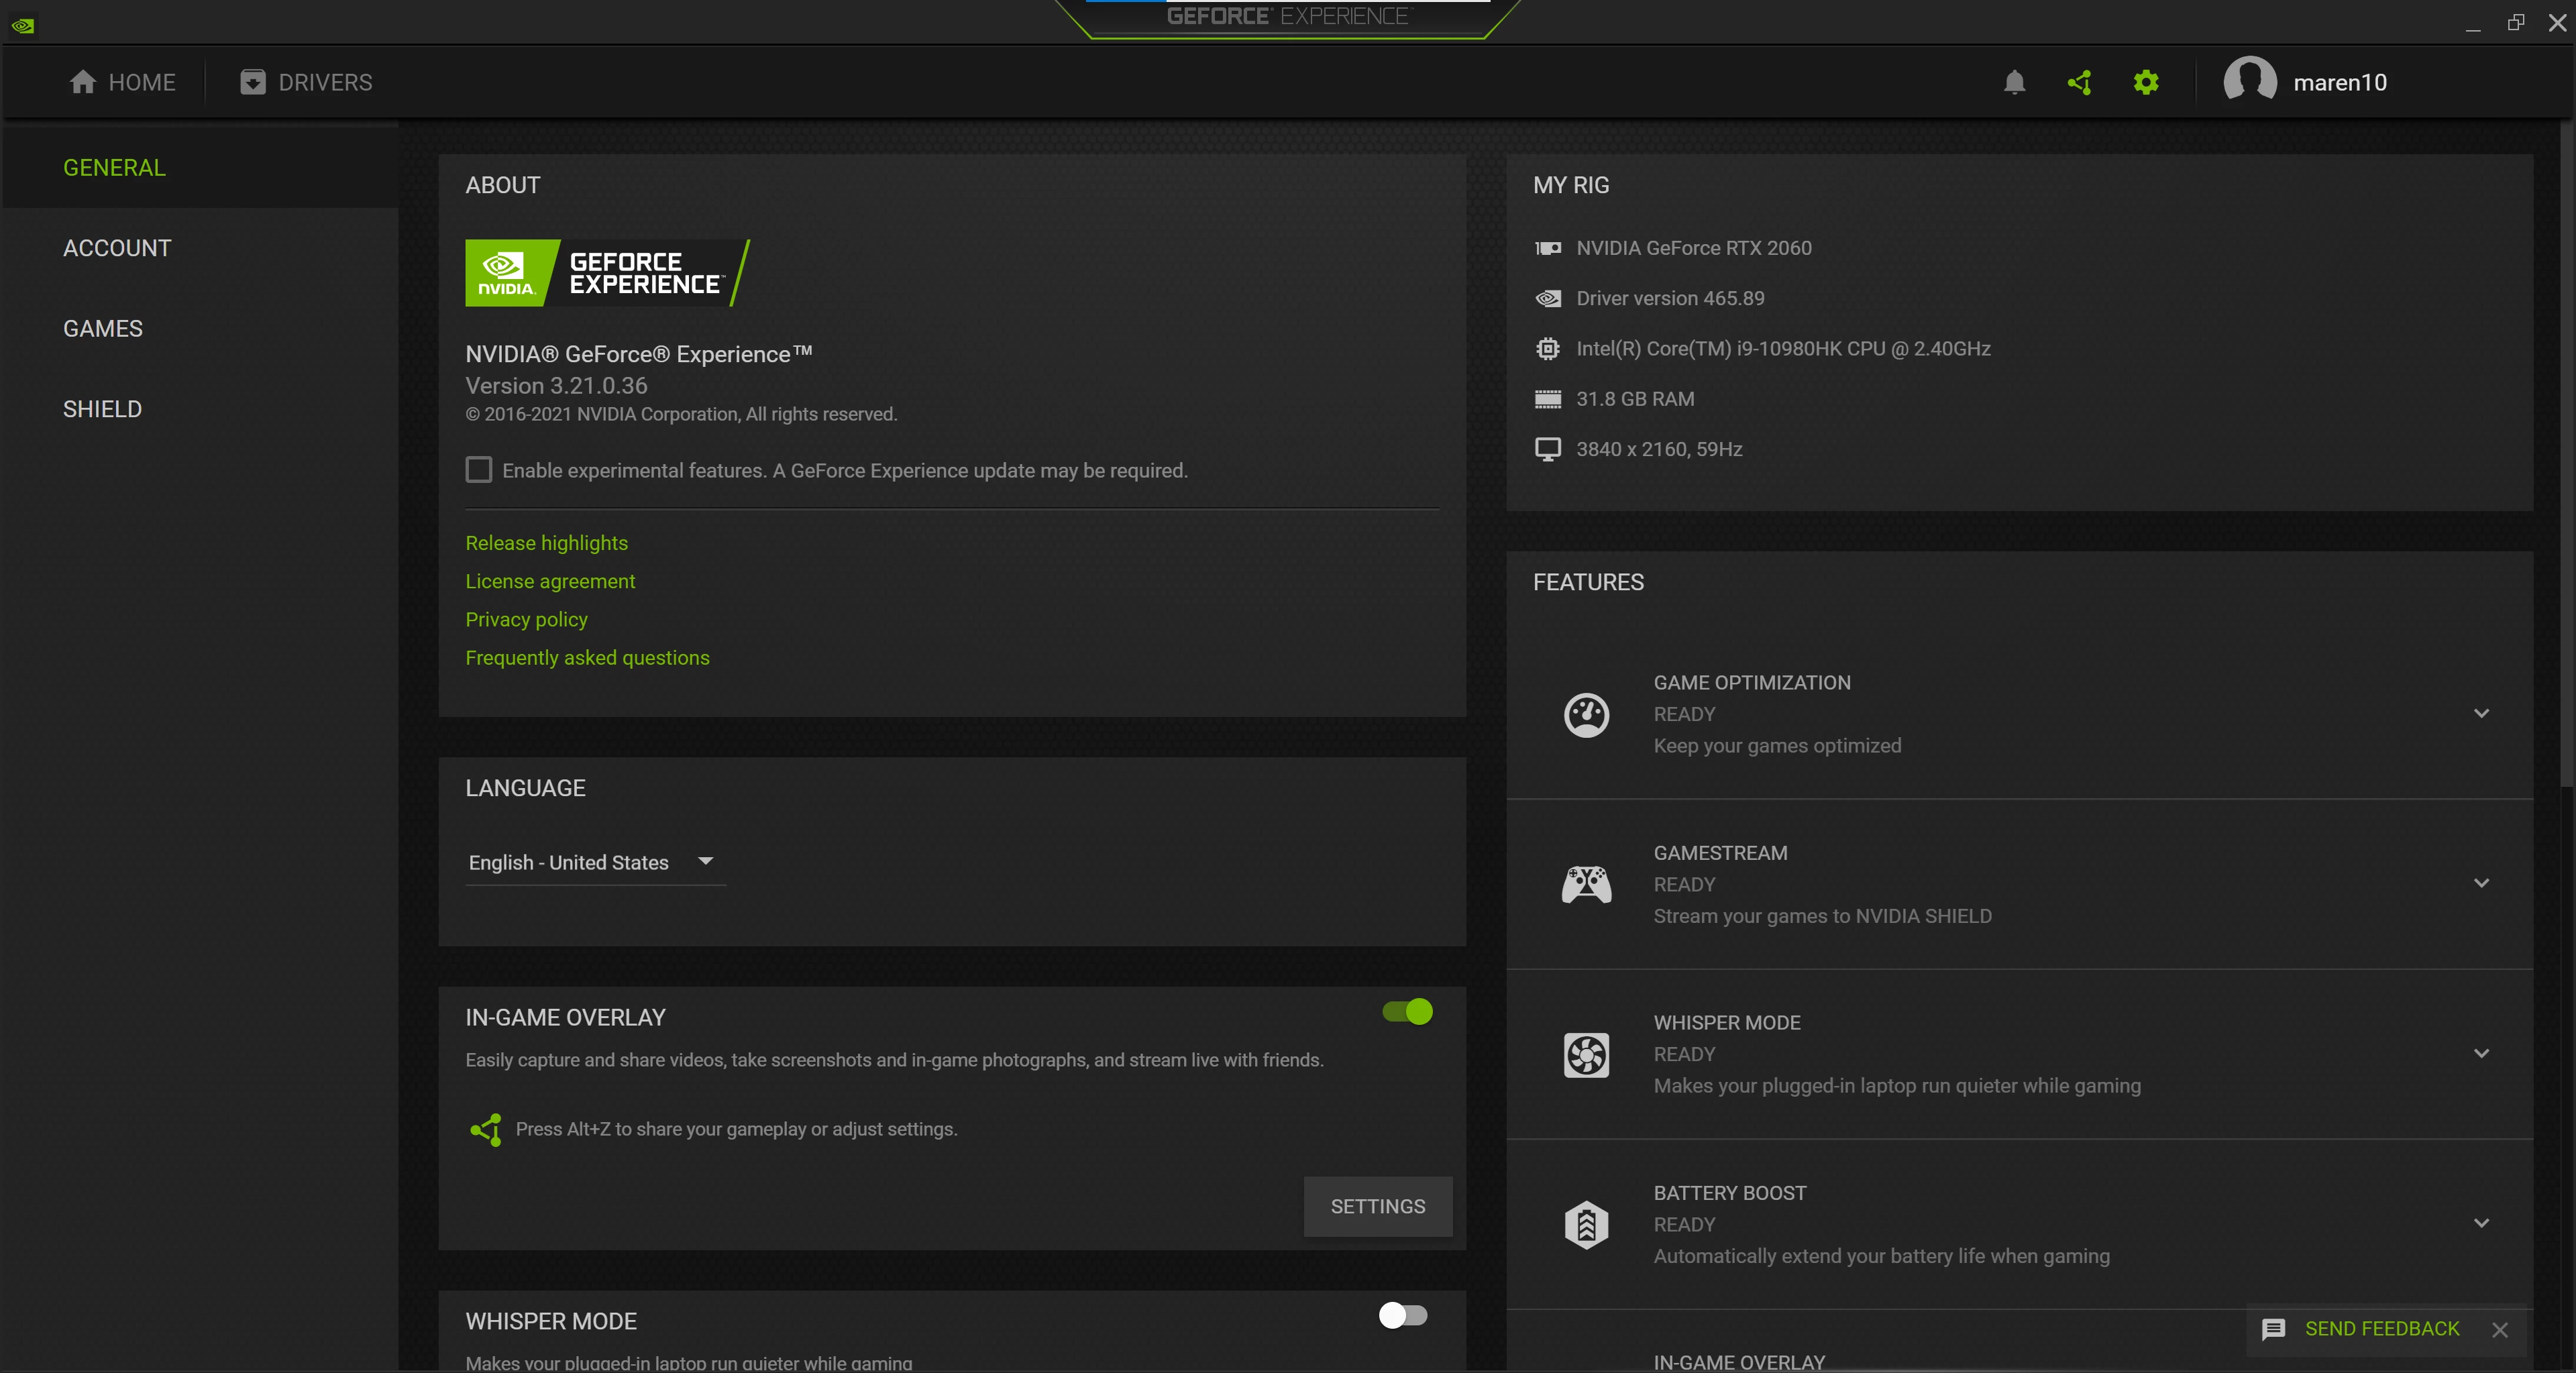Click the Whisper Mode fan icon
Image resolution: width=2576 pixels, height=1373 pixels.
(x=1586, y=1054)
